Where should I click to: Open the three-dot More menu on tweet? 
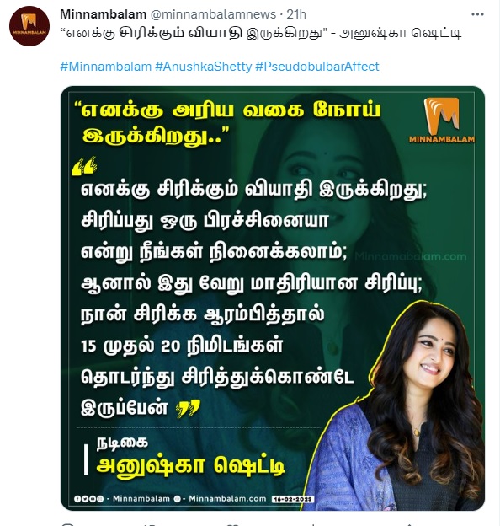click(x=477, y=15)
